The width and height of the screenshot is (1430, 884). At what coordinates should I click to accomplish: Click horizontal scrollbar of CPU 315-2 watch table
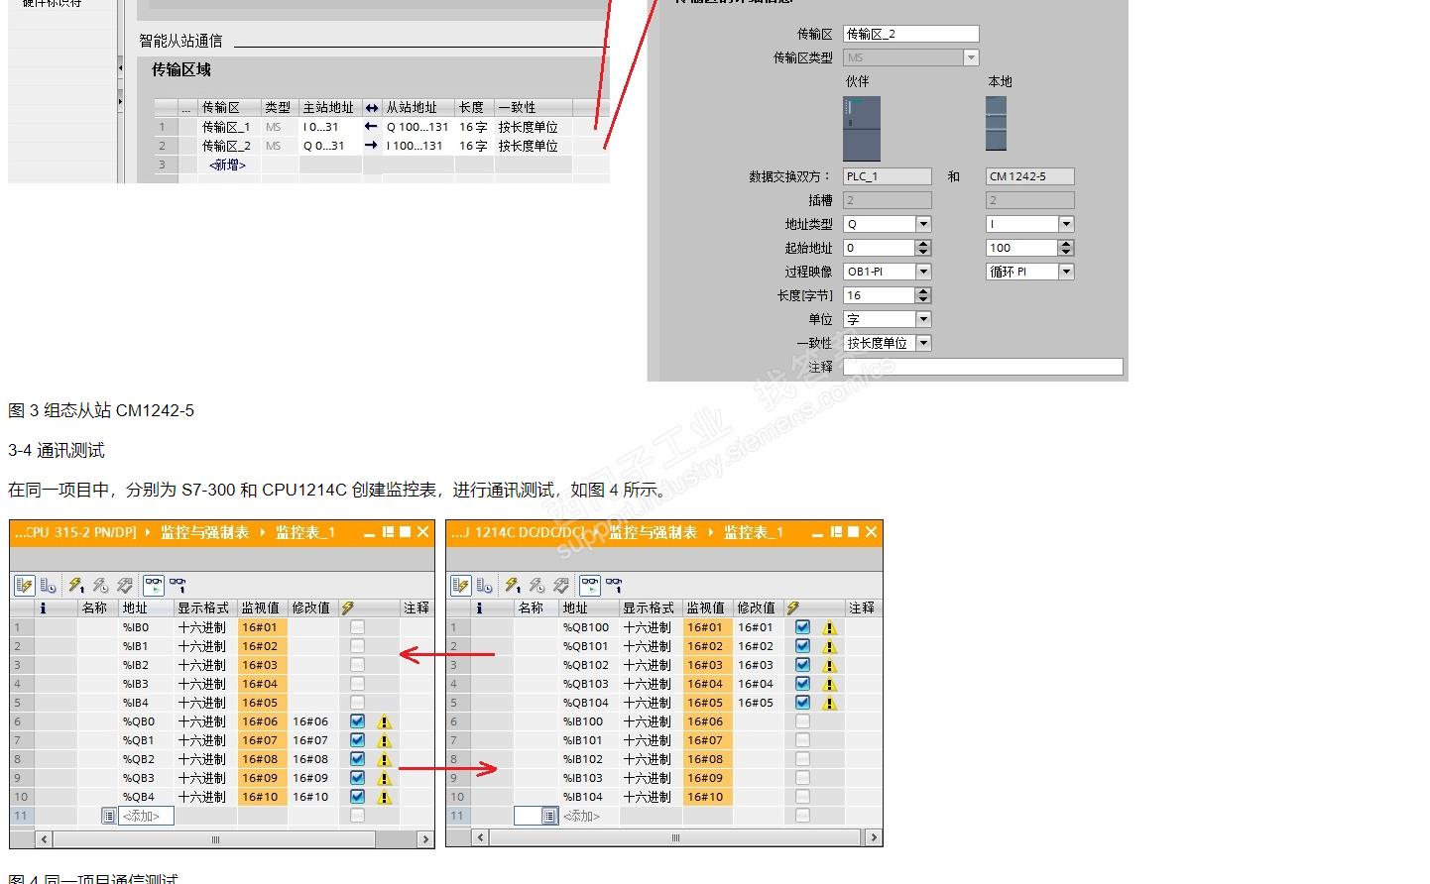coord(215,839)
